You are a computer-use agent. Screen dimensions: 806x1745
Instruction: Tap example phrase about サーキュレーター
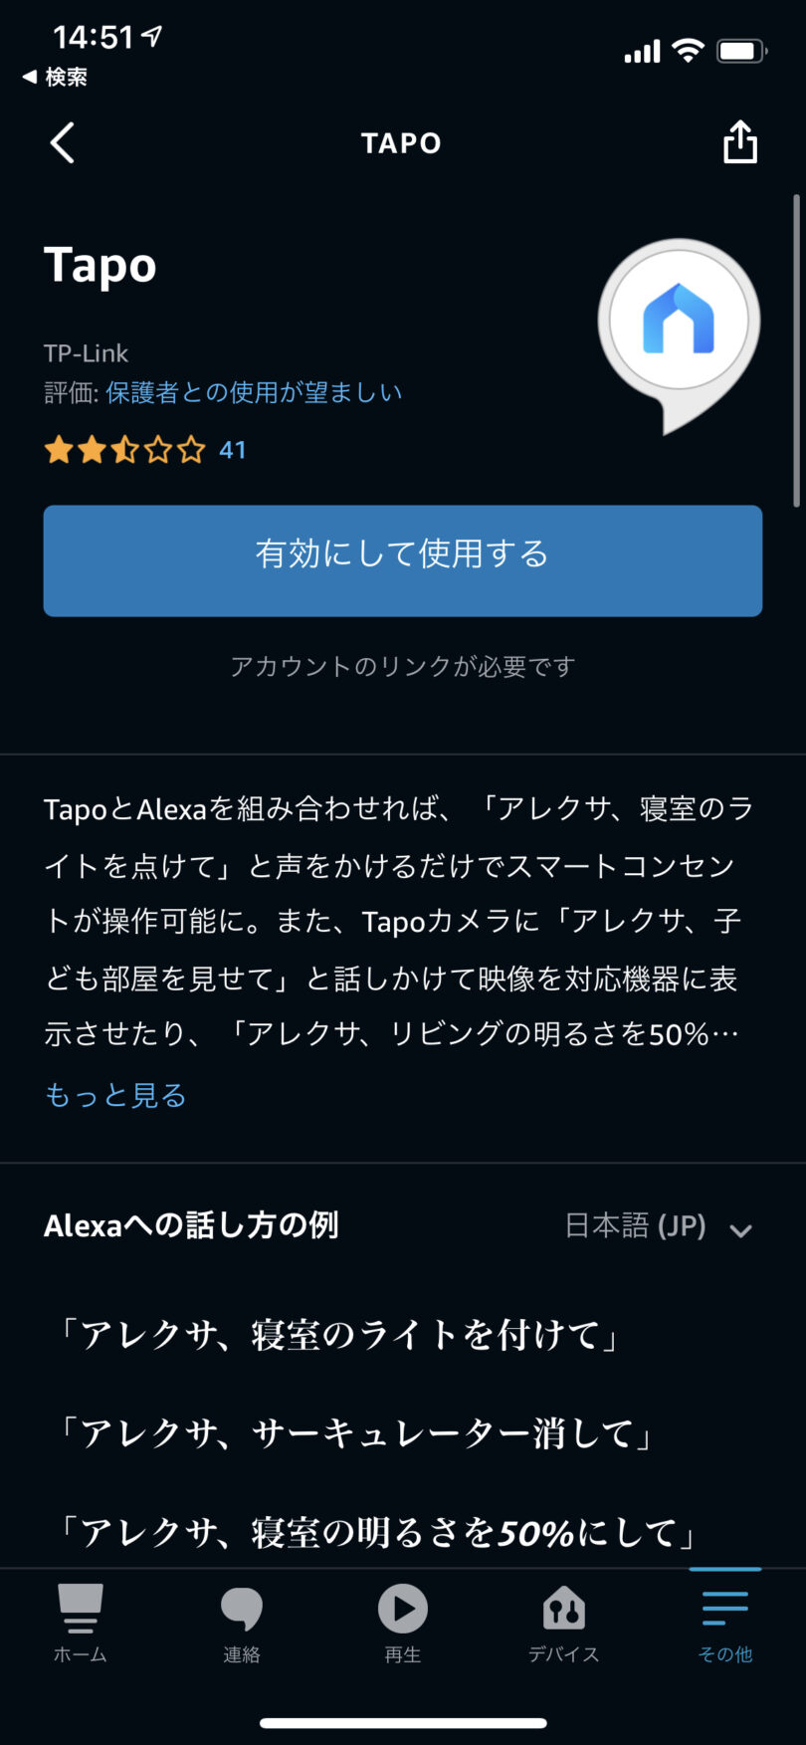click(x=355, y=1432)
